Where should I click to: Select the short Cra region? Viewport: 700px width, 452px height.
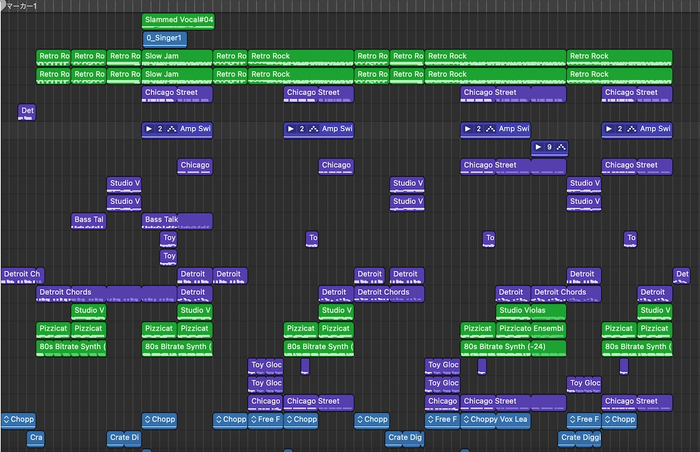36,439
